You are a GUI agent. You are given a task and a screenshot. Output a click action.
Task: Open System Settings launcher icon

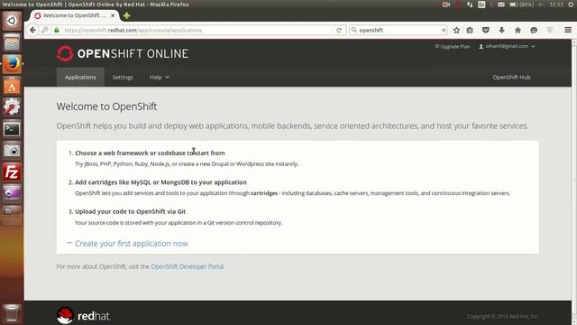point(12,107)
